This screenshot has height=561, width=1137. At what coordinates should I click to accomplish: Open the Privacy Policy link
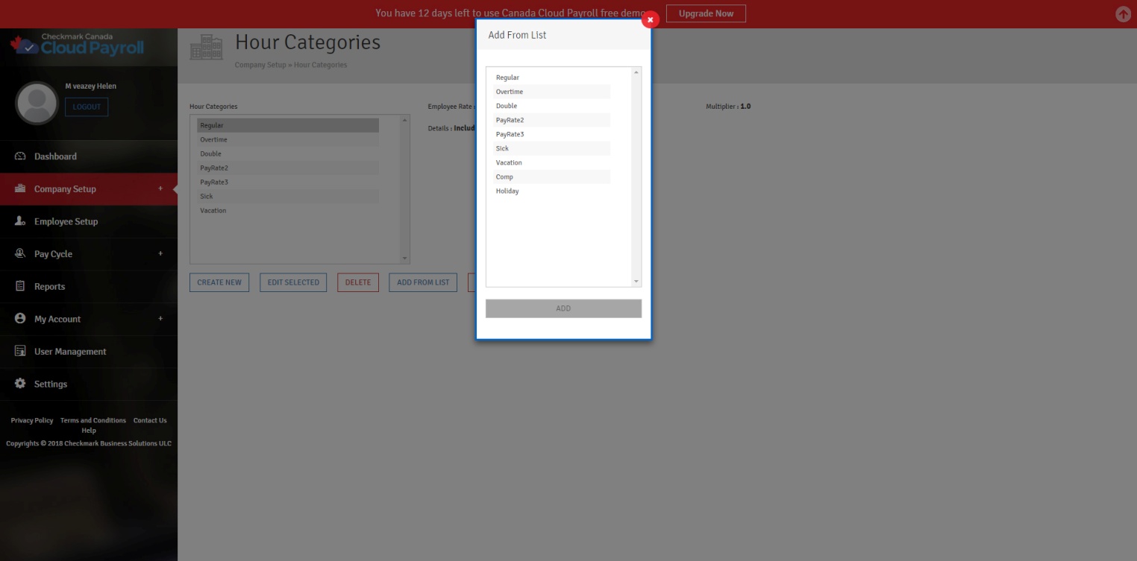(32, 420)
